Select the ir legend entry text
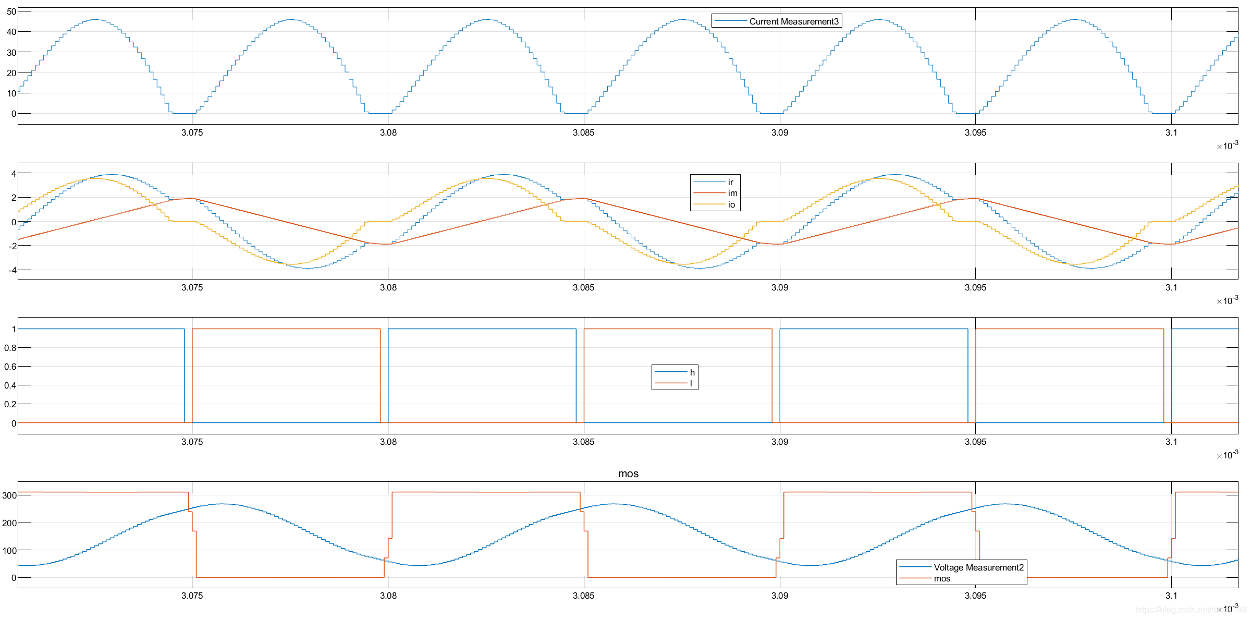Image resolution: width=1251 pixels, height=619 pixels. click(x=730, y=182)
